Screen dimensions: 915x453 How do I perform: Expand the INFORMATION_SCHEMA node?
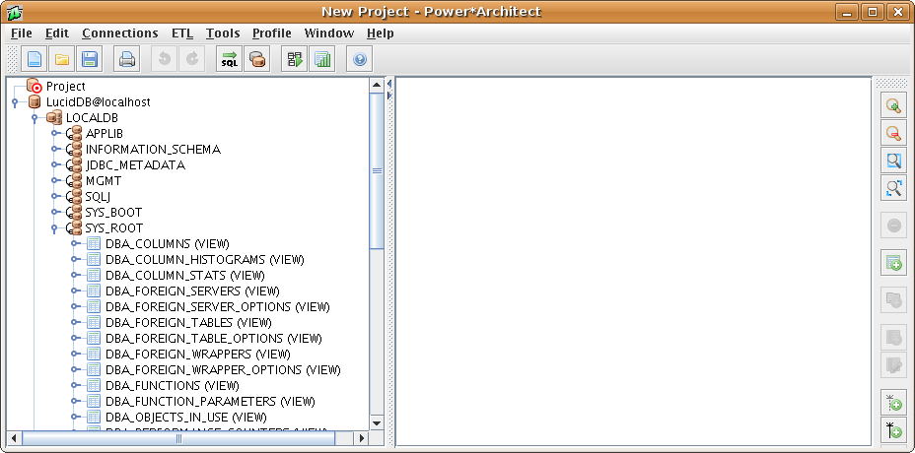point(54,150)
